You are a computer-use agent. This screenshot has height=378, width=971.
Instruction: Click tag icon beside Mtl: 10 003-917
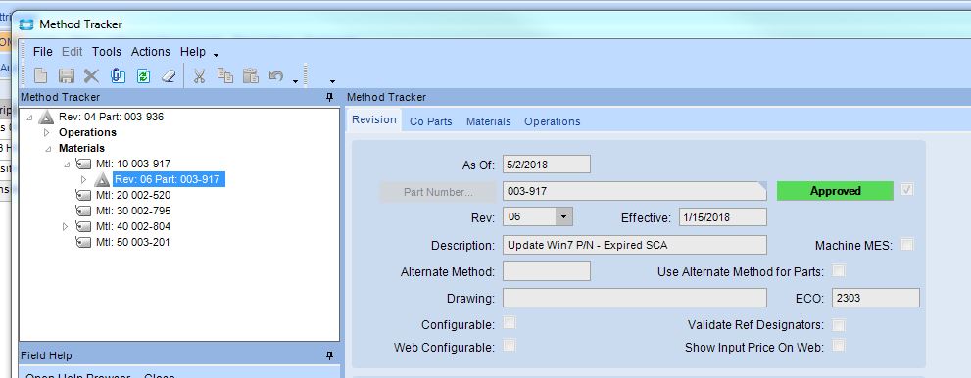click(83, 164)
